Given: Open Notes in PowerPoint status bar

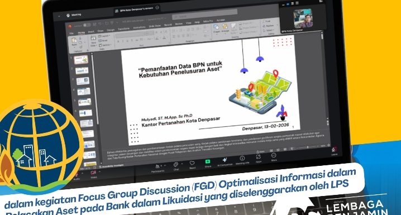Looking at the screenshot, I should (x=261, y=151).
